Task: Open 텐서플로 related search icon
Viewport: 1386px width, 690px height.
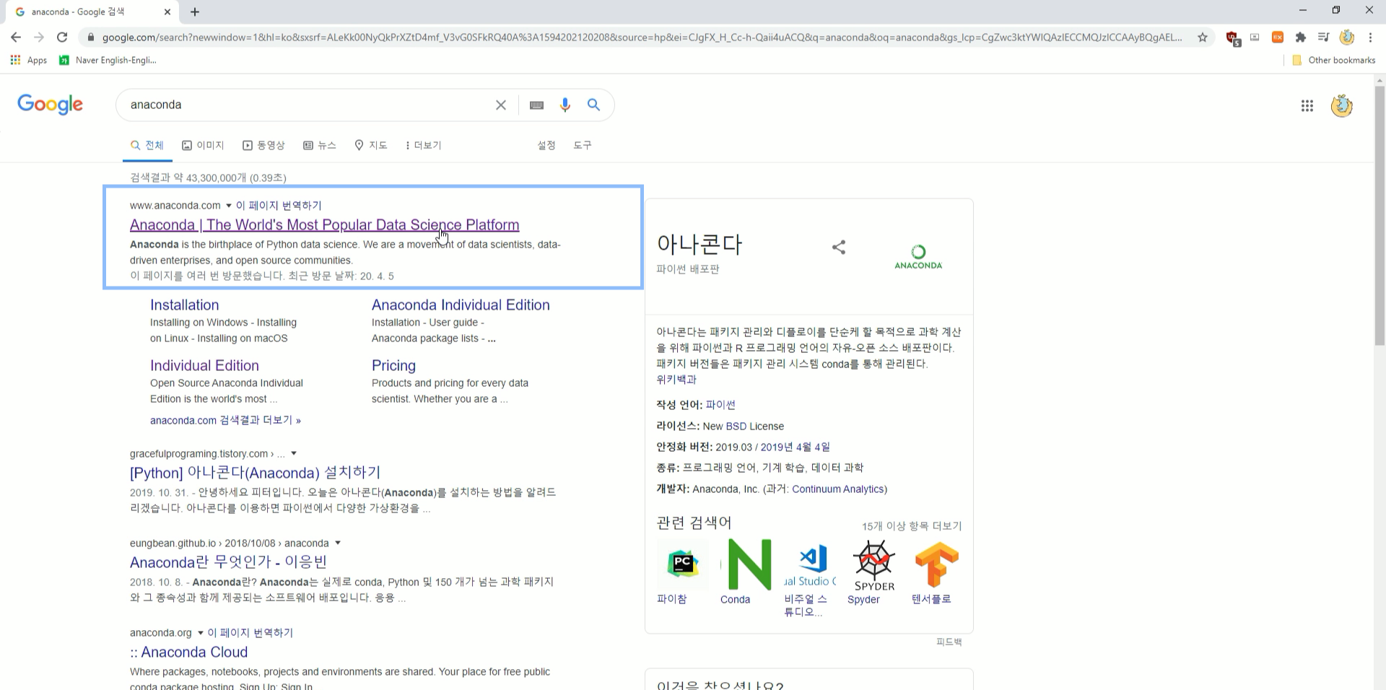Action: [937, 564]
